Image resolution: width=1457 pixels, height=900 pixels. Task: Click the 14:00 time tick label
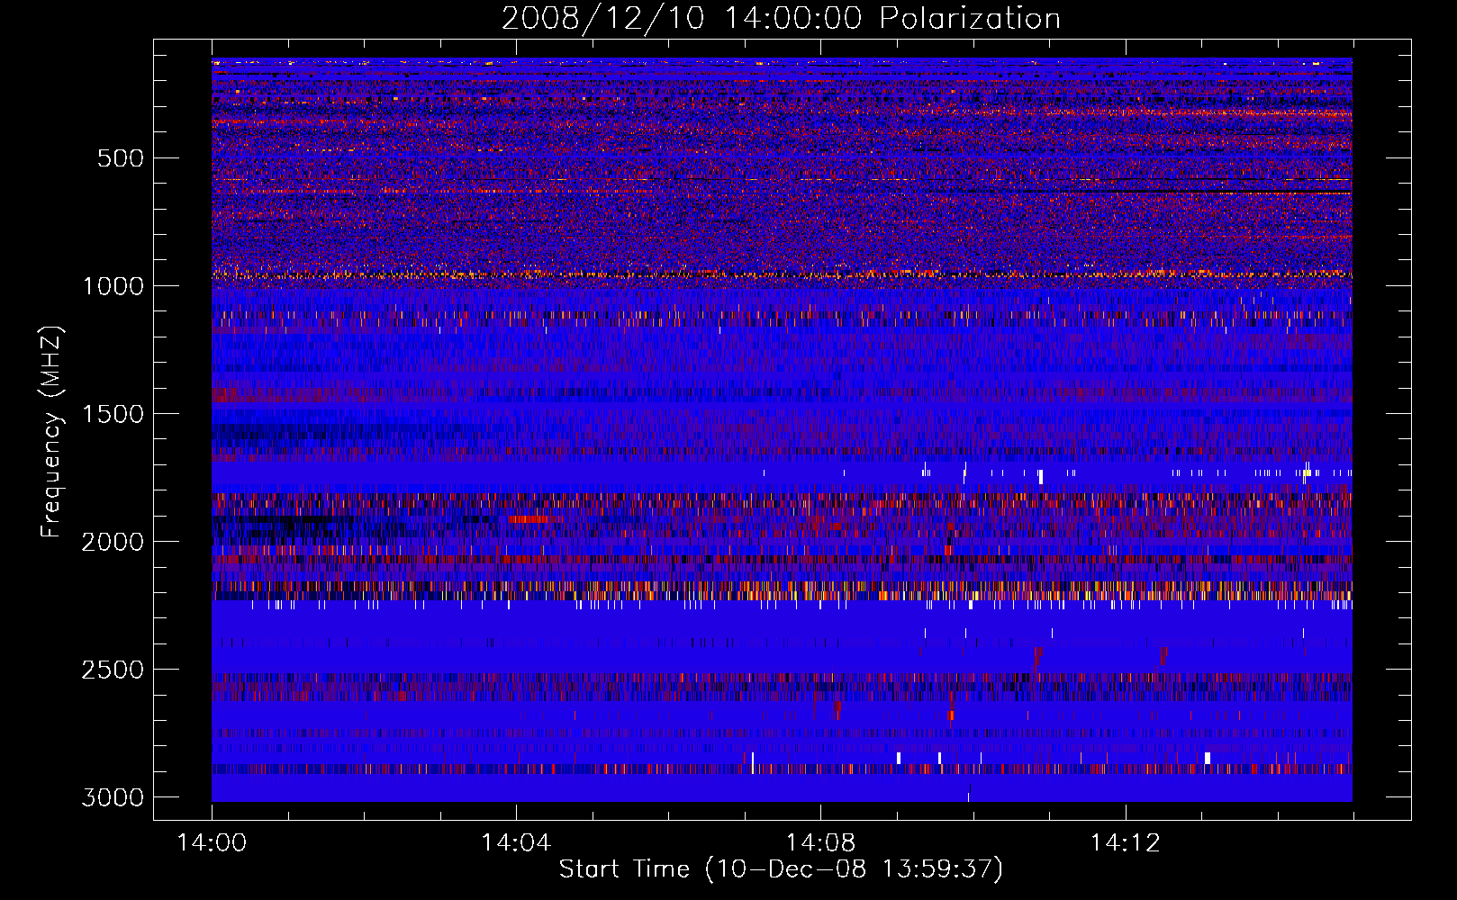click(x=212, y=843)
